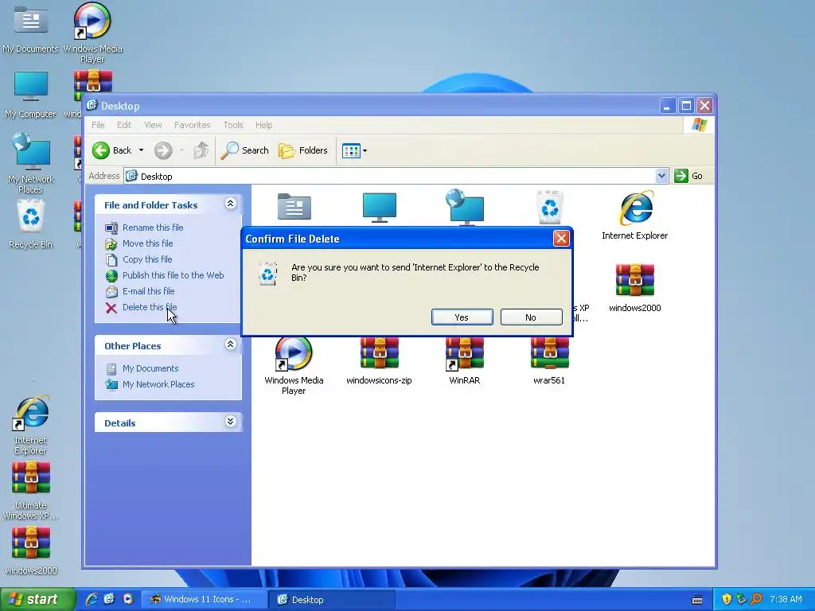
Task: Open the Tools menu
Action: click(233, 125)
